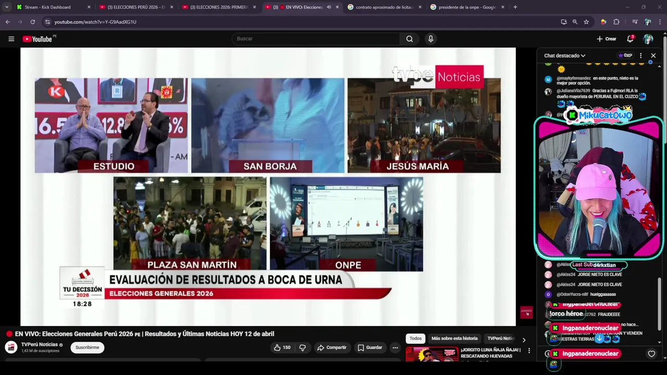Open TVPerú Noticias channel avatar
Screen dimensions: 667x375
coord(11,347)
